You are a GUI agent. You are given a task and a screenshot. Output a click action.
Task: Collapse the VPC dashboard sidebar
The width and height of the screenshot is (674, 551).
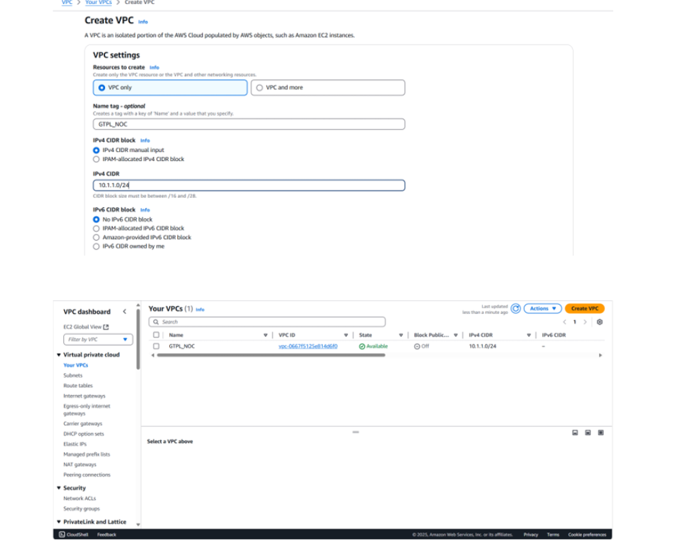pyautogui.click(x=124, y=312)
